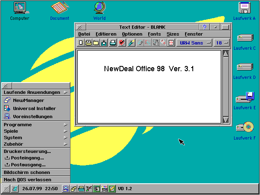Click the Computer desktop icon
Viewport: 260px width, 195px height.
(x=19, y=8)
